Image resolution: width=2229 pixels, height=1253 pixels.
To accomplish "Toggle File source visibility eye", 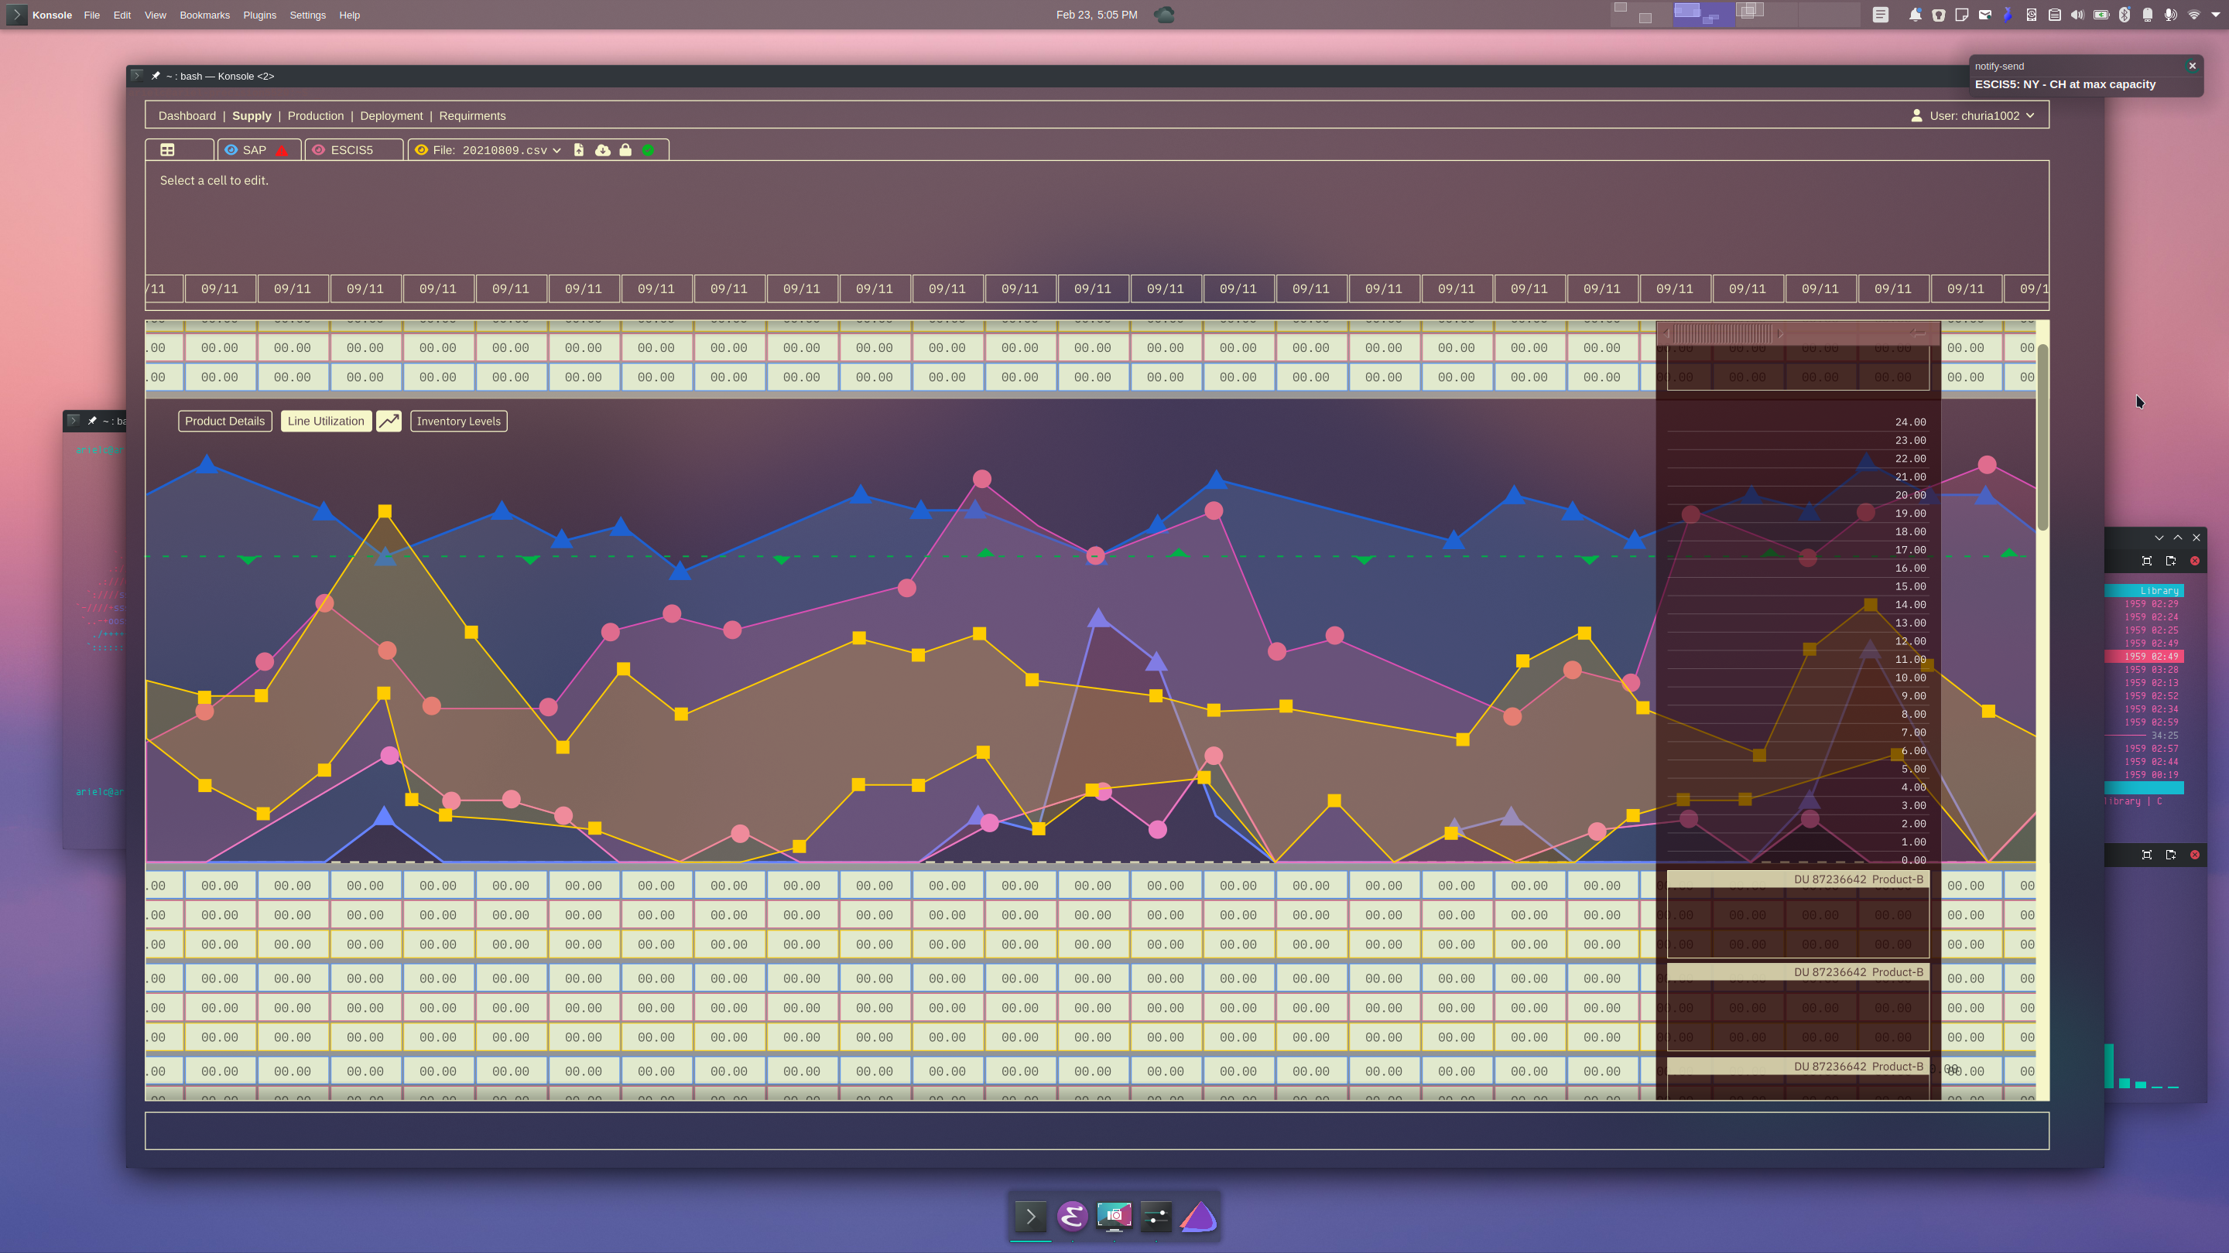I will point(421,149).
